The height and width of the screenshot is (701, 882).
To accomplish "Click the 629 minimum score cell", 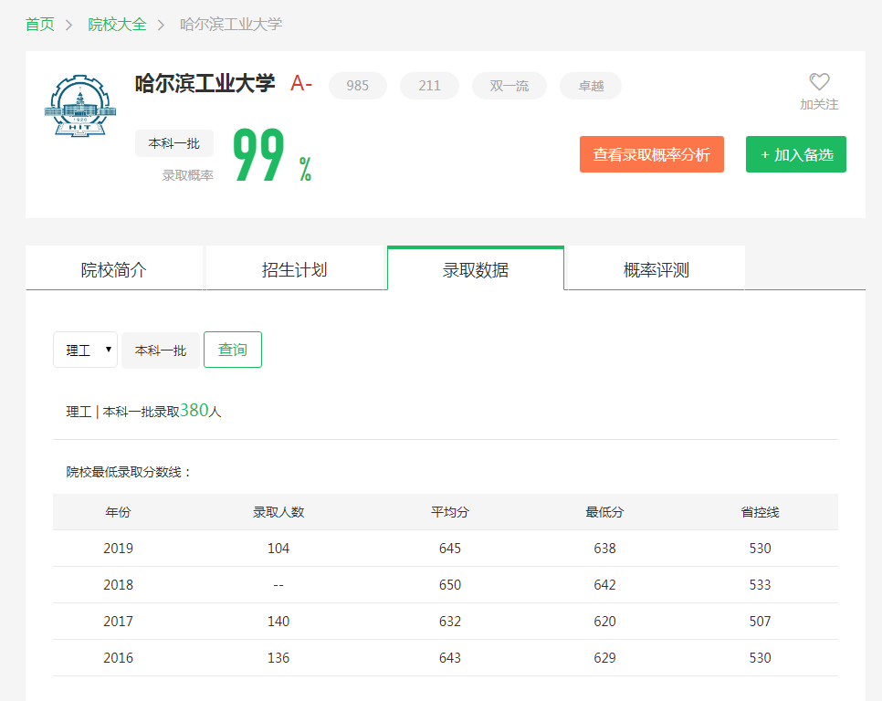I will coord(604,658).
